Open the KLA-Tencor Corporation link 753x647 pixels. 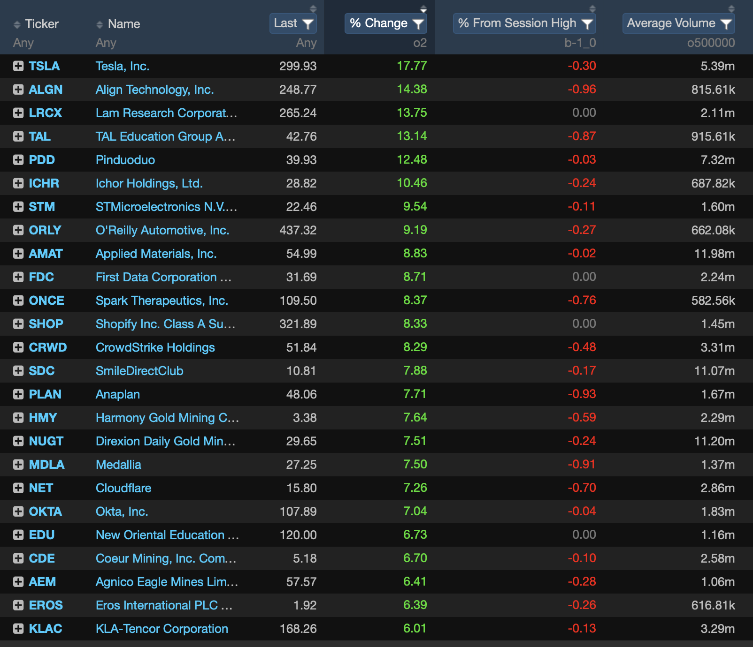tap(162, 629)
